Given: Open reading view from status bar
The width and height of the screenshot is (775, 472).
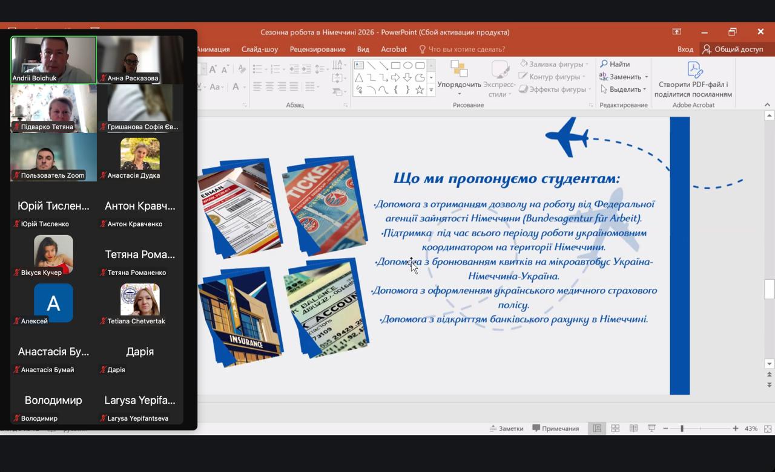Looking at the screenshot, I should tap(633, 428).
